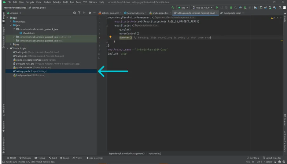Select build.gradle (Project) file in tree
Viewport: 287px width, 164px height.
pos(36,52)
